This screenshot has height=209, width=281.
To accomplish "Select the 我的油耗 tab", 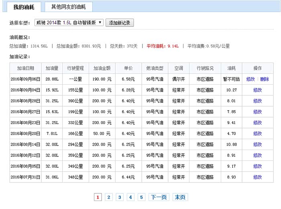I will 24,7.
